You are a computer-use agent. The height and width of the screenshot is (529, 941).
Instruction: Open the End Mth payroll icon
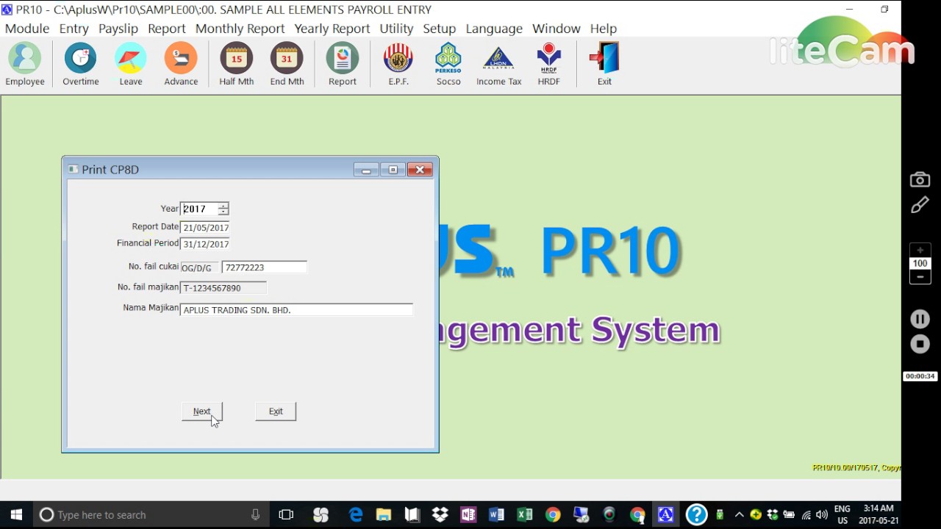click(x=287, y=65)
